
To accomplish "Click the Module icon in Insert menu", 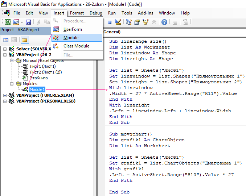I will coord(56,38).
